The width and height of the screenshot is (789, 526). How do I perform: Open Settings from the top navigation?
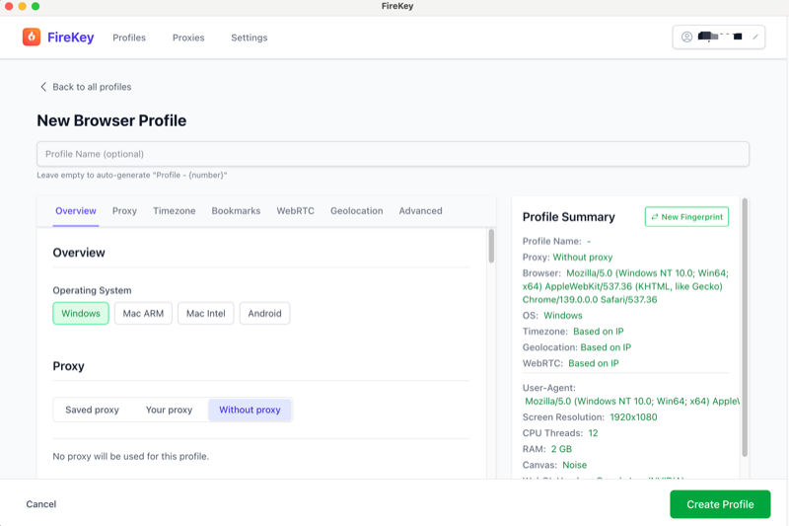pyautogui.click(x=249, y=38)
